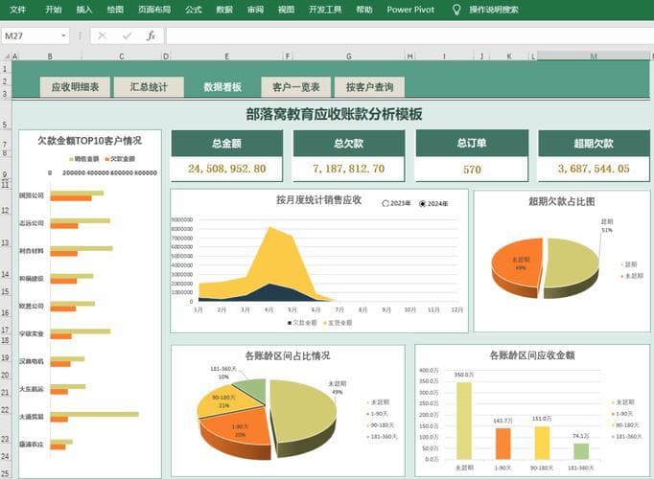Open the 开始 ribbon tab
This screenshot has width=654, height=479.
(54, 10)
